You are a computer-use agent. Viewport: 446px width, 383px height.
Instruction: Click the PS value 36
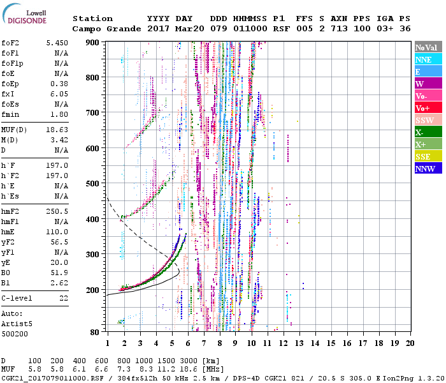click(x=405, y=29)
